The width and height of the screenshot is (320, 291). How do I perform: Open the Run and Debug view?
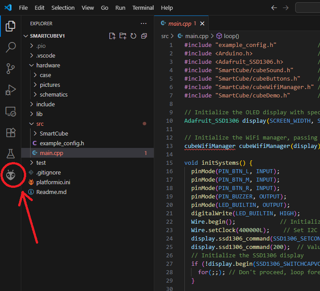[x=11, y=90]
